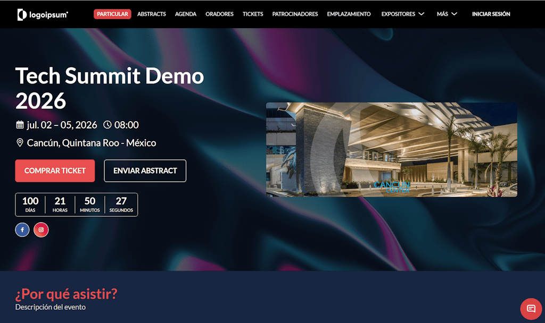This screenshot has width=545, height=323.
Task: Open the Facebook social icon
Action: [22, 230]
